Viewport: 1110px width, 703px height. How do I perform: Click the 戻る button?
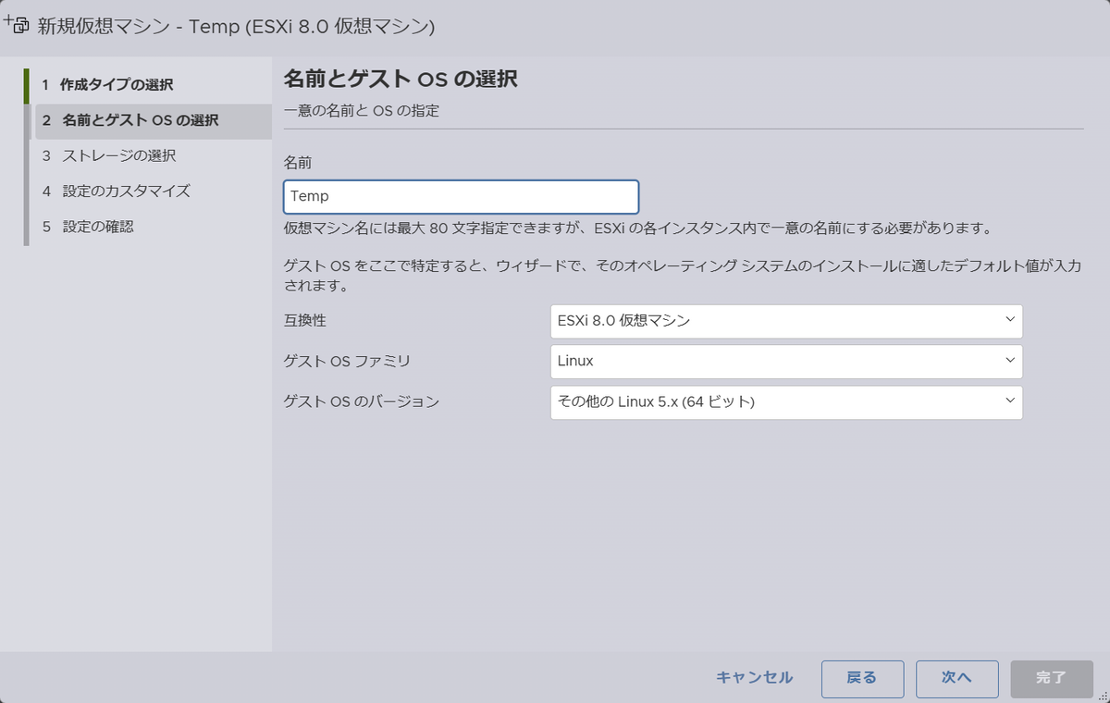pyautogui.click(x=862, y=678)
